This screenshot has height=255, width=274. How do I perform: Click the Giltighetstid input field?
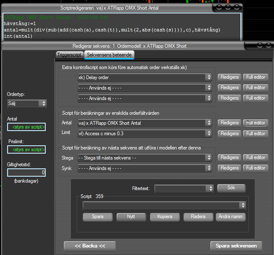coord(26,173)
